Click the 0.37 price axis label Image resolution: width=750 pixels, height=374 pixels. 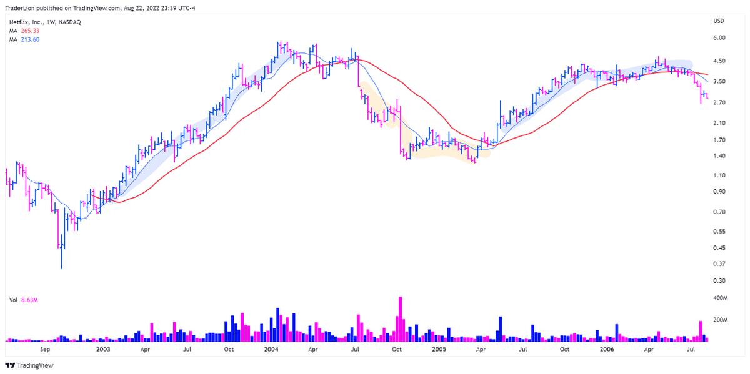(719, 264)
